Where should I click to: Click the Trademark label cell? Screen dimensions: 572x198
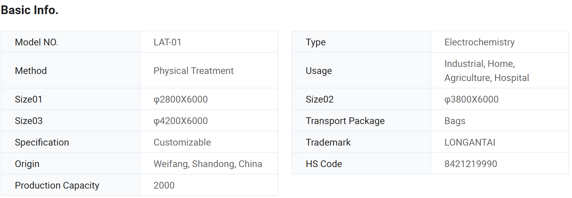click(x=361, y=142)
